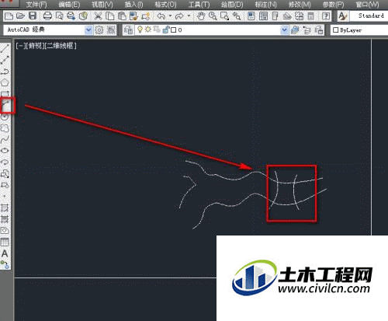Open a drawing with the folder icon

point(21,16)
